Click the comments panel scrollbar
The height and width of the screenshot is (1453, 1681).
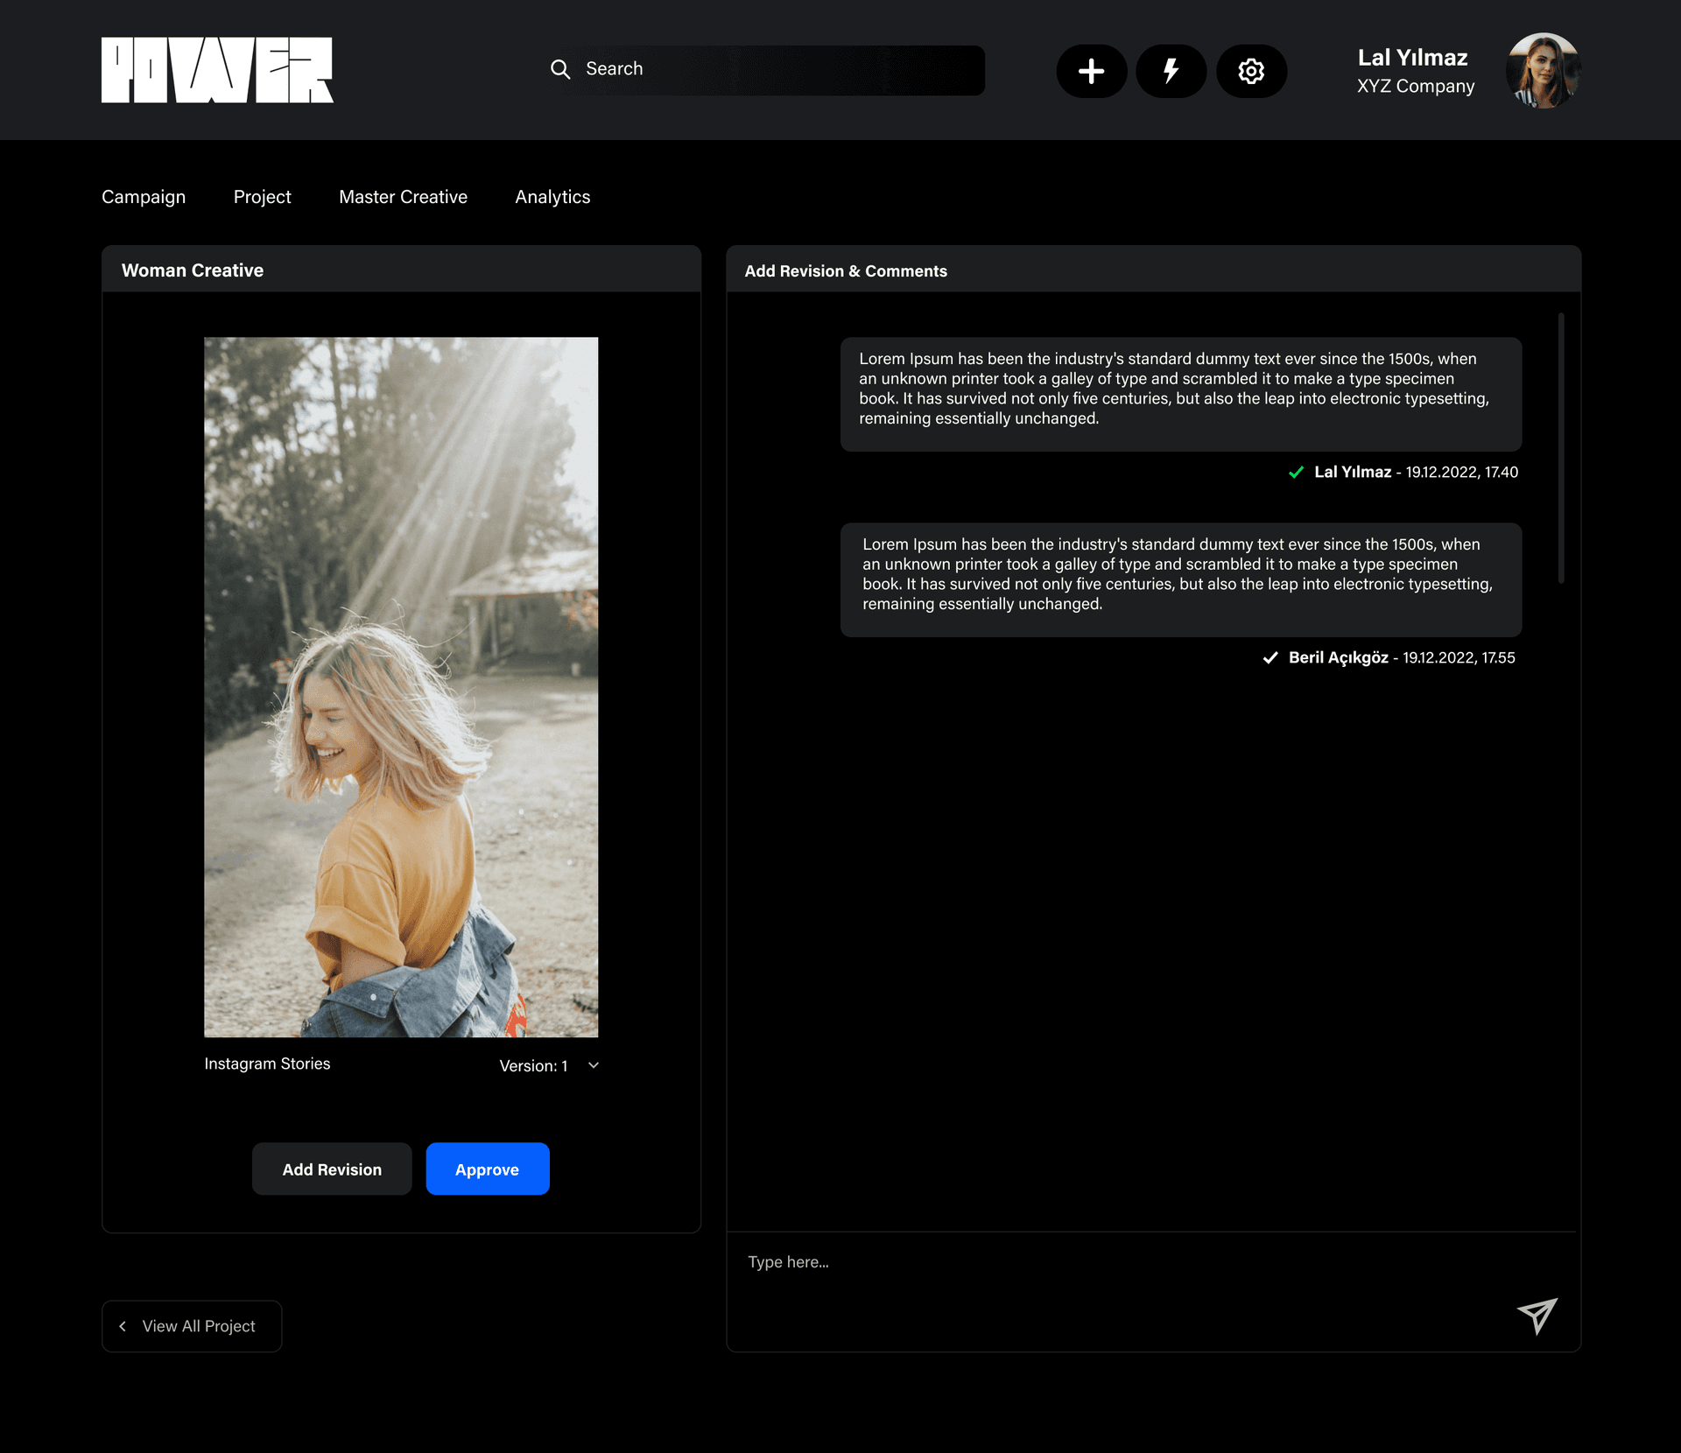click(1561, 448)
